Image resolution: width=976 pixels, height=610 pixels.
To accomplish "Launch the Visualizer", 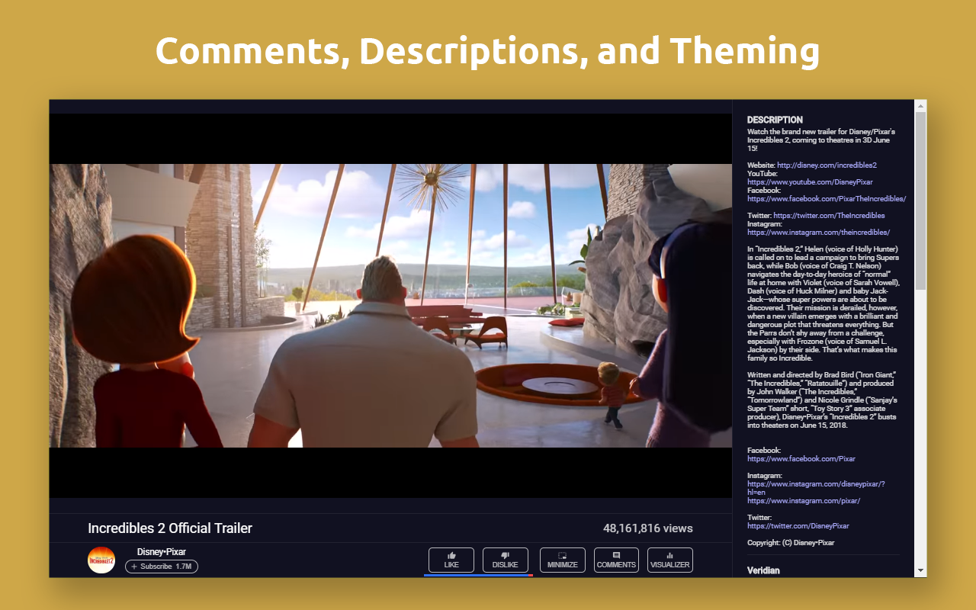I will [670, 560].
